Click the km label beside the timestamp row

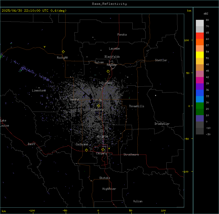tap(189, 11)
